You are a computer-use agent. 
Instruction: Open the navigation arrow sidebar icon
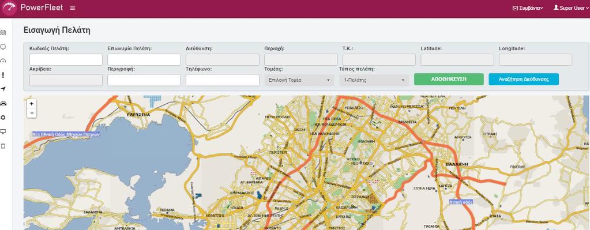click(3, 89)
